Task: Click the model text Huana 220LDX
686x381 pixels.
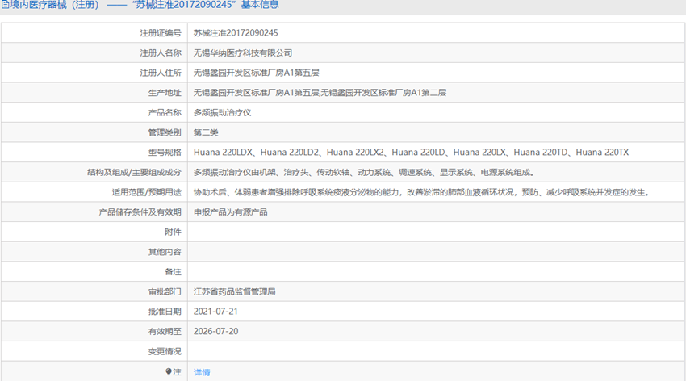Action: [x=223, y=153]
